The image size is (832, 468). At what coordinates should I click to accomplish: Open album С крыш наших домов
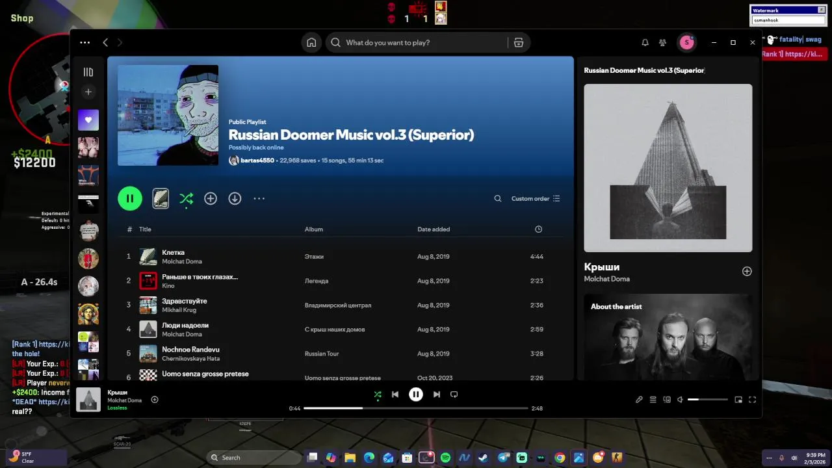pyautogui.click(x=335, y=330)
